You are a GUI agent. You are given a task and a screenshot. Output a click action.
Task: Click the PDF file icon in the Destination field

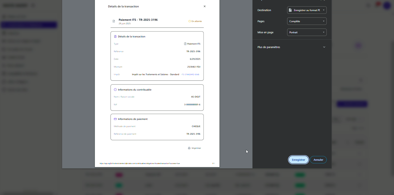[x=290, y=10]
